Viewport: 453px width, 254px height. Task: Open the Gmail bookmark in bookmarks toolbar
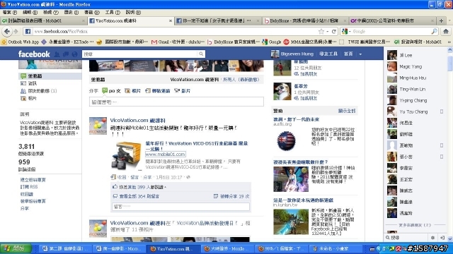tap(178, 42)
